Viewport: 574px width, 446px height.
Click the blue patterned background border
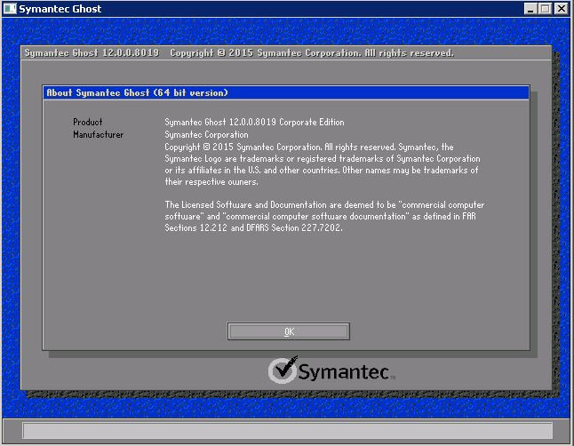click(x=11, y=222)
